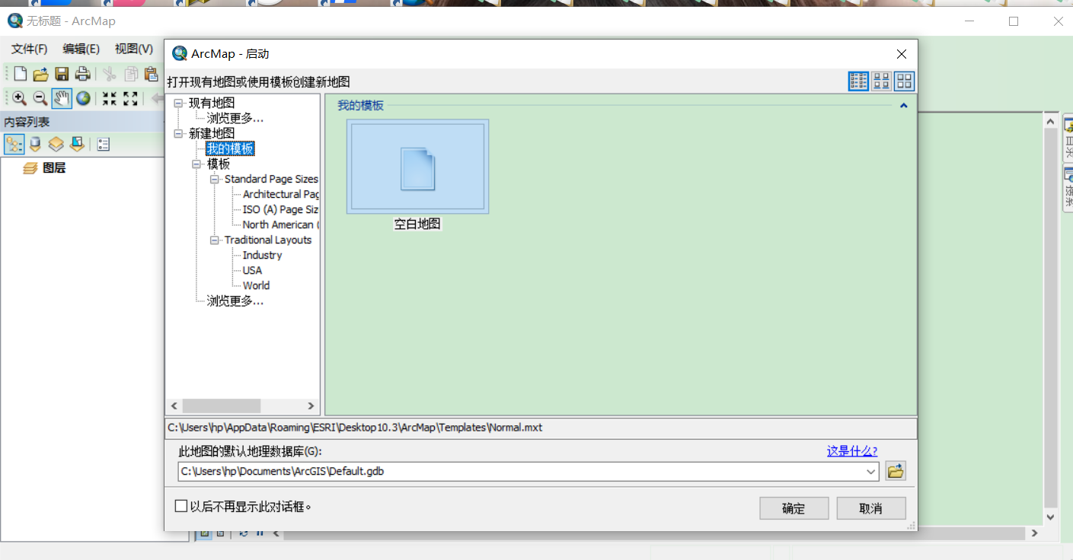1073x560 pixels.
Task: Open the 视图(V) menu
Action: (x=134, y=49)
